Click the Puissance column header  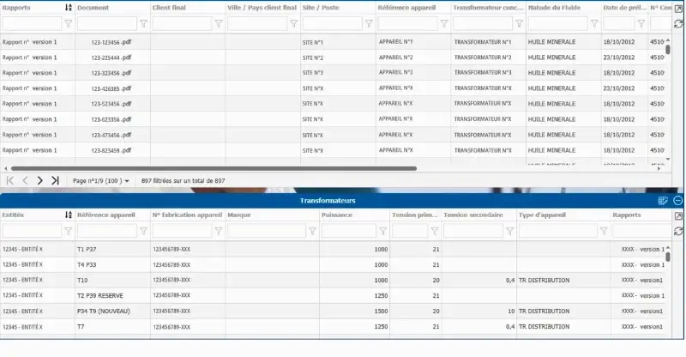(x=337, y=215)
